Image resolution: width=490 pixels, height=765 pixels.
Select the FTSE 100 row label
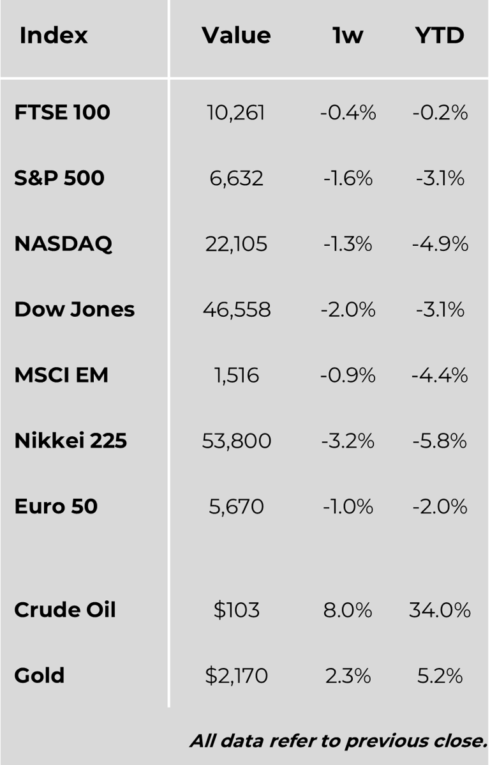(62, 113)
